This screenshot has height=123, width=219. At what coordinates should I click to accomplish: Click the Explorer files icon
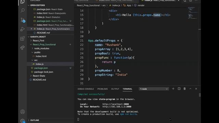click(23, 2)
